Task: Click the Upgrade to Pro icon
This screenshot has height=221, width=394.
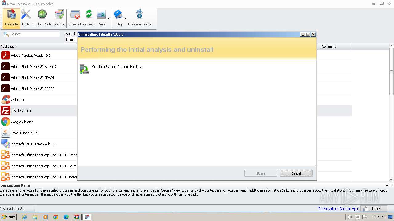Action: click(139, 15)
